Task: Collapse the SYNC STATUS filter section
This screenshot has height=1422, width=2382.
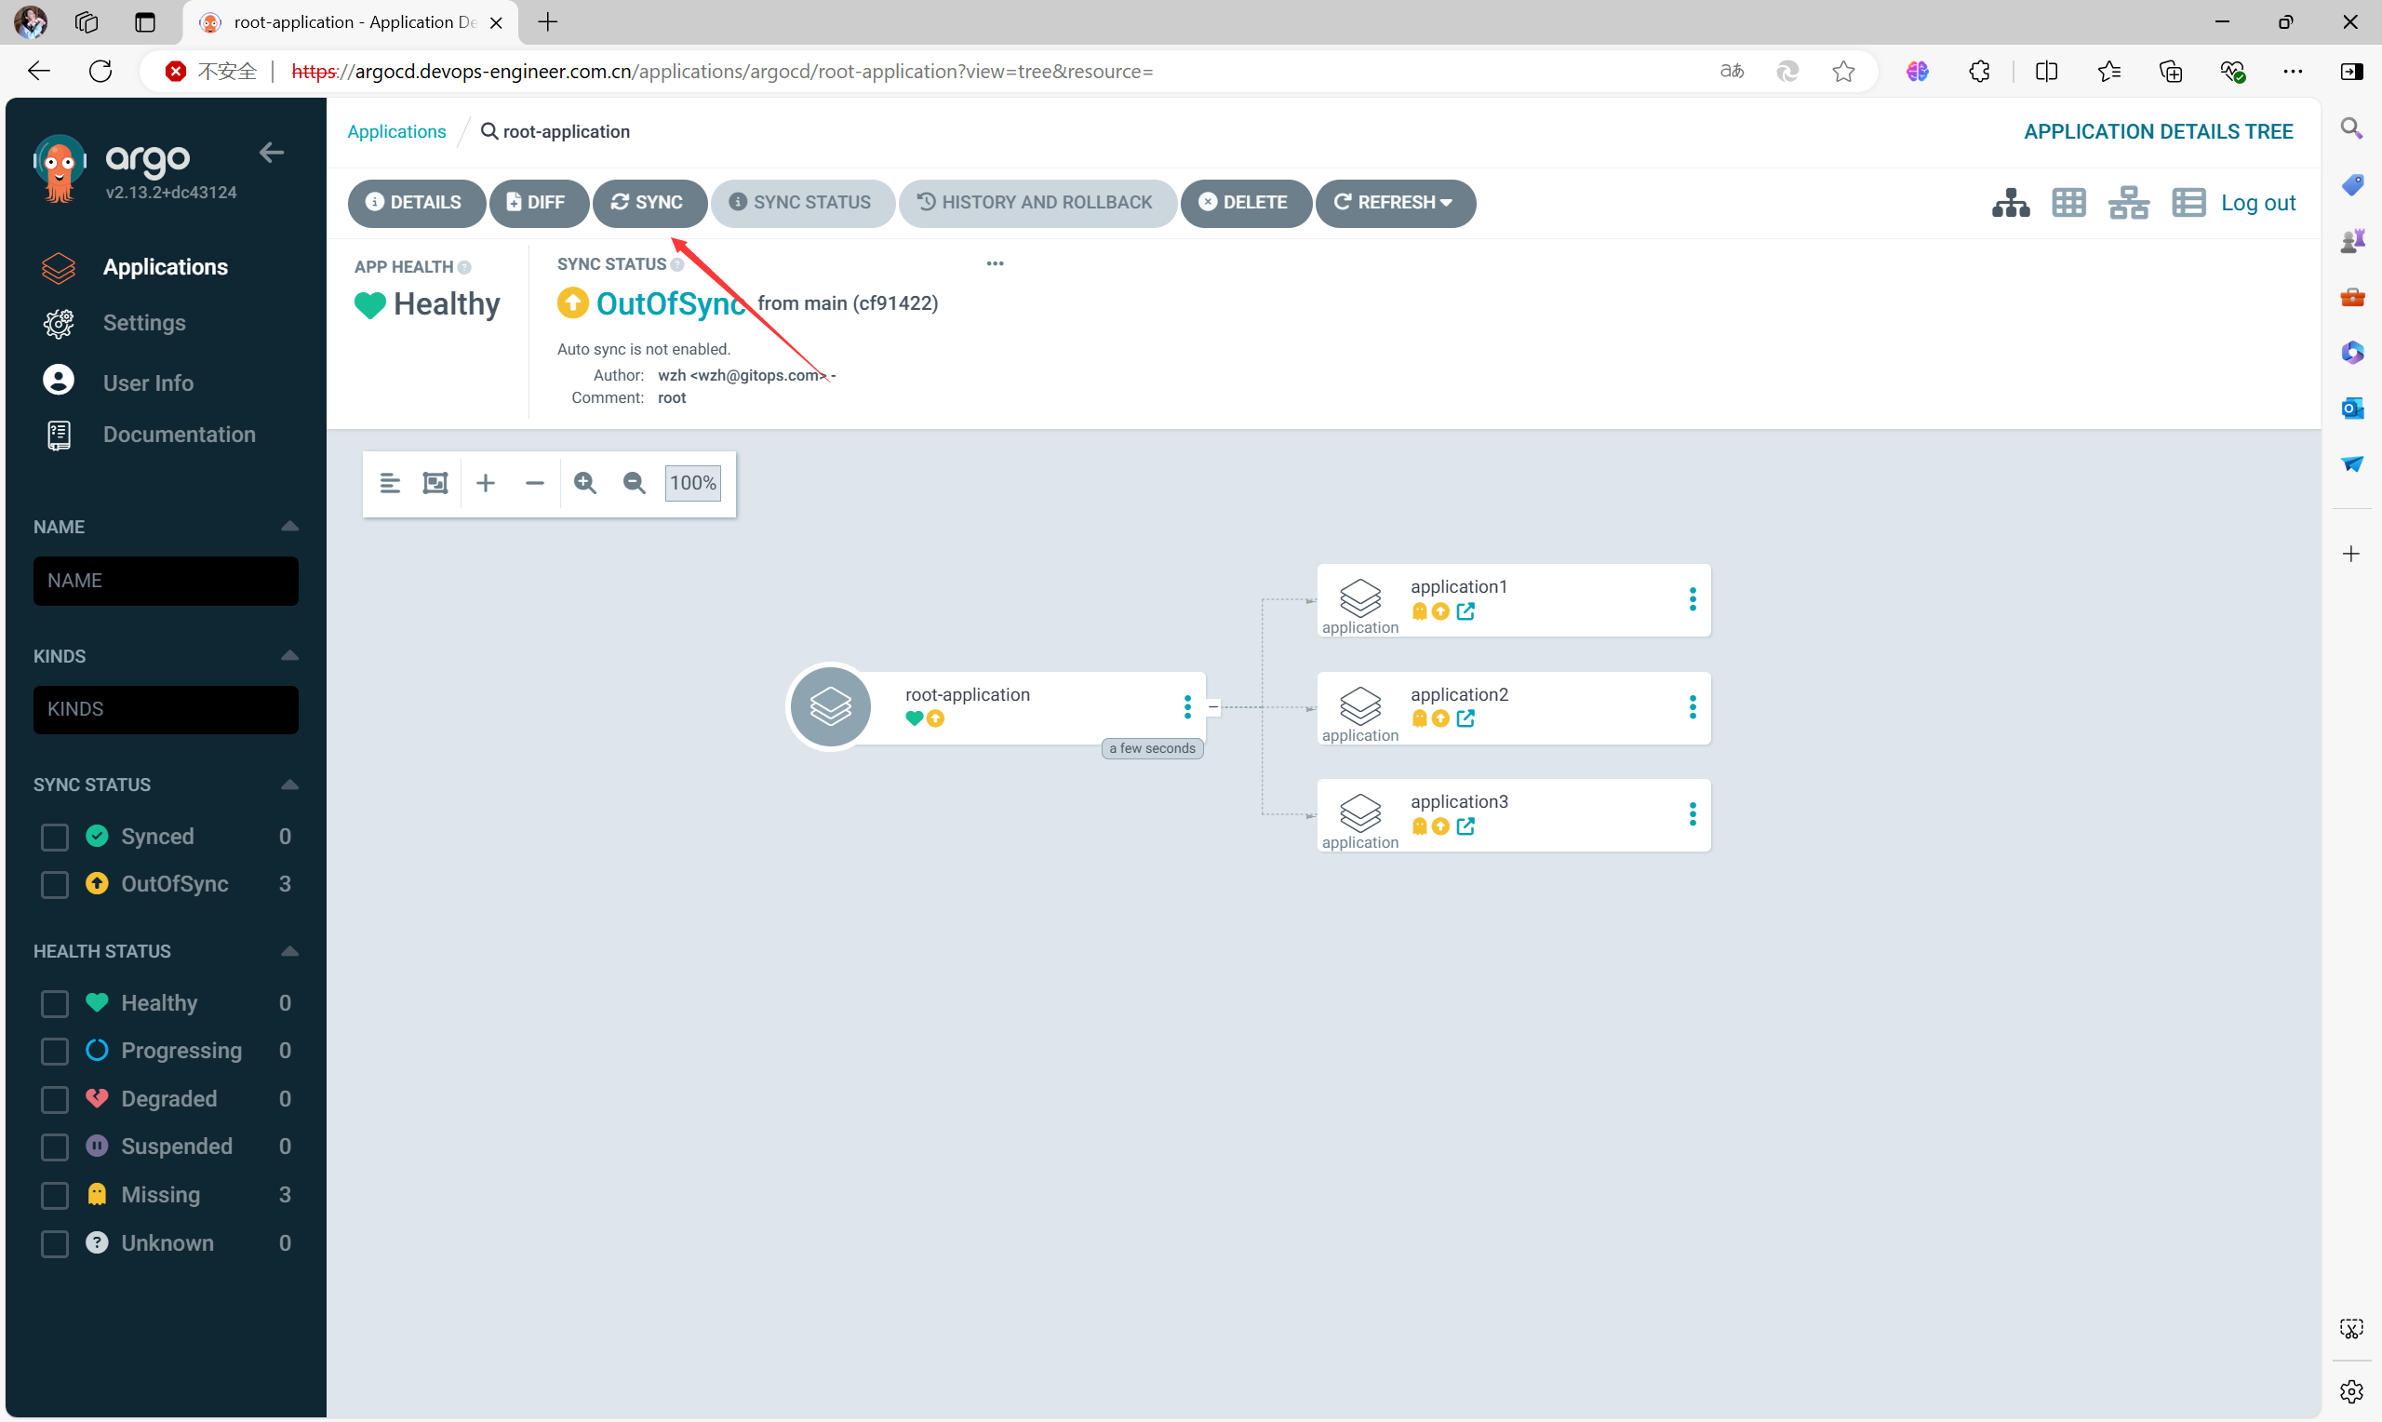Action: click(289, 785)
